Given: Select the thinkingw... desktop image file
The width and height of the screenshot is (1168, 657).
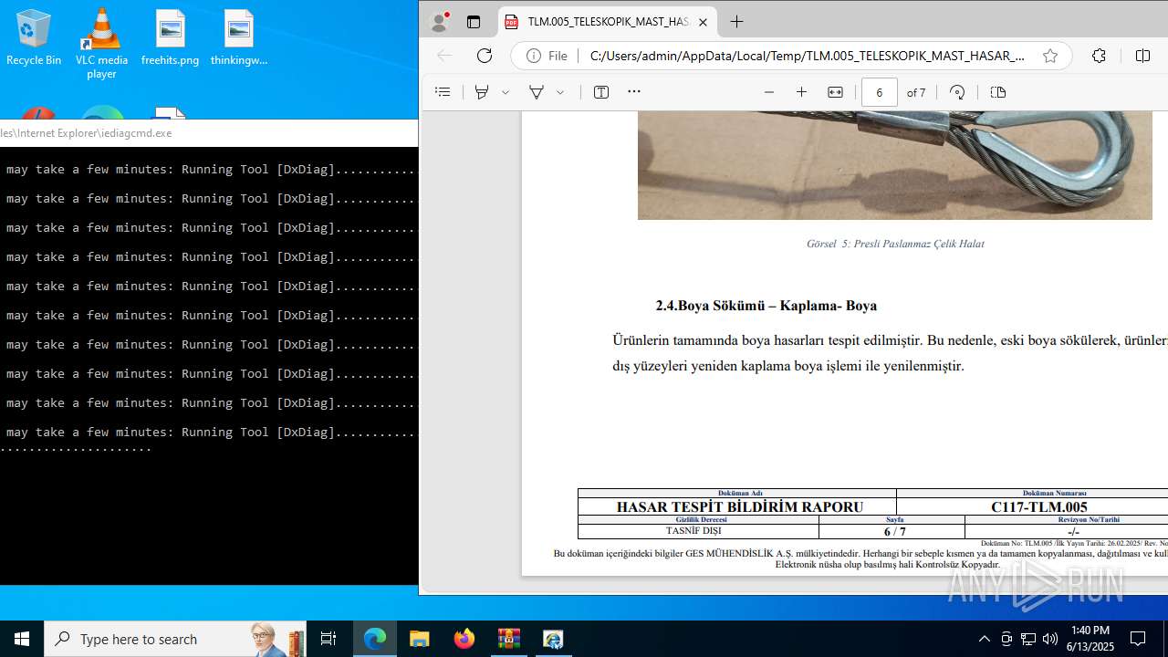Looking at the screenshot, I should point(238,38).
